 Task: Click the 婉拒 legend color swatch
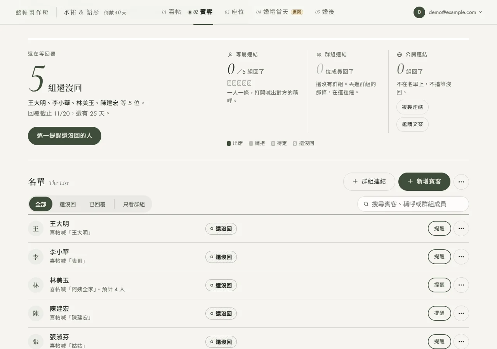251,143
